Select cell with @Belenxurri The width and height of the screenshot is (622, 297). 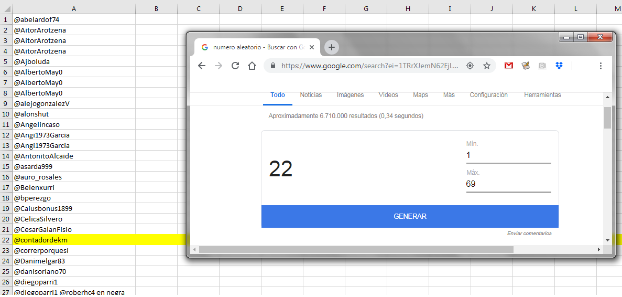coord(74,187)
